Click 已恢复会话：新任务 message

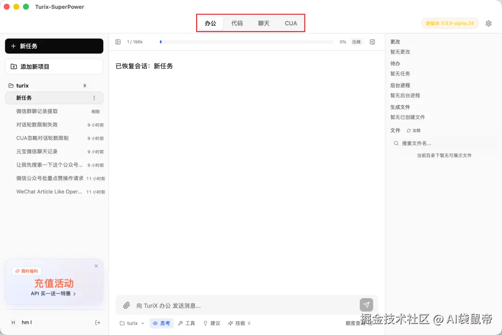coord(144,66)
